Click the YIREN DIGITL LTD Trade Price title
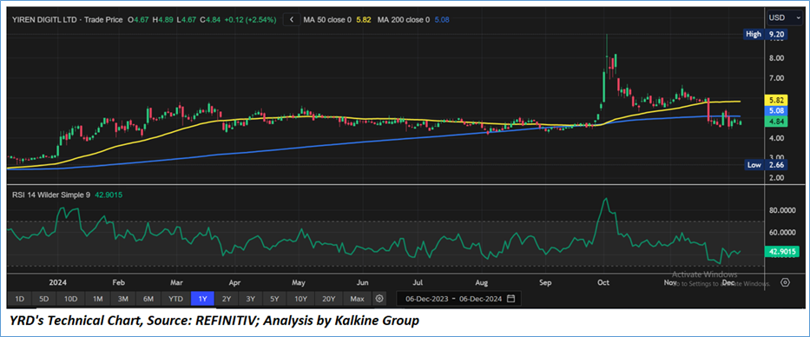Viewport: 810px width, 337px height. click(x=68, y=20)
